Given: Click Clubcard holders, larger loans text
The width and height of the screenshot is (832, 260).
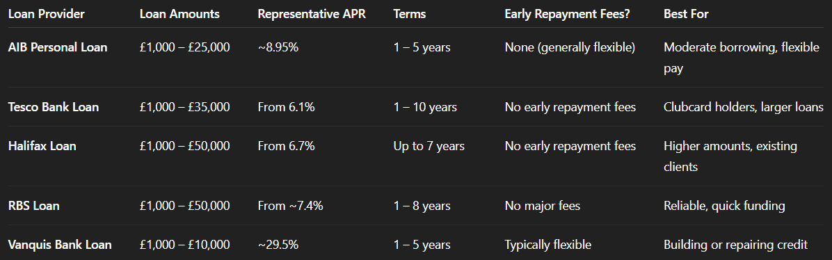Looking at the screenshot, I should (744, 107).
